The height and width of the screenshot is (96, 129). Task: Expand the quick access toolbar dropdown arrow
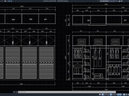7,1
